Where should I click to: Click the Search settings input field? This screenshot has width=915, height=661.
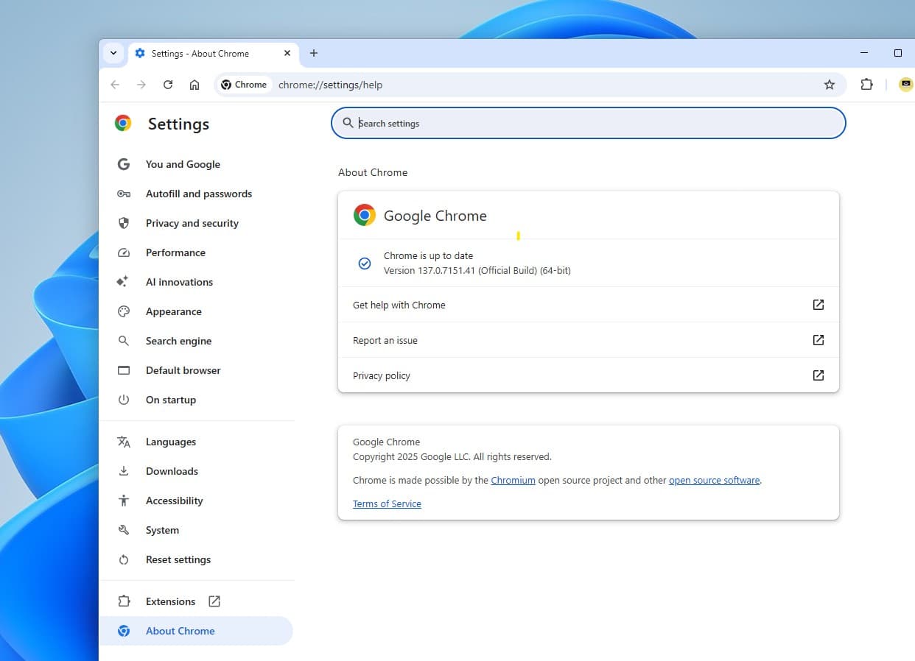coord(588,123)
